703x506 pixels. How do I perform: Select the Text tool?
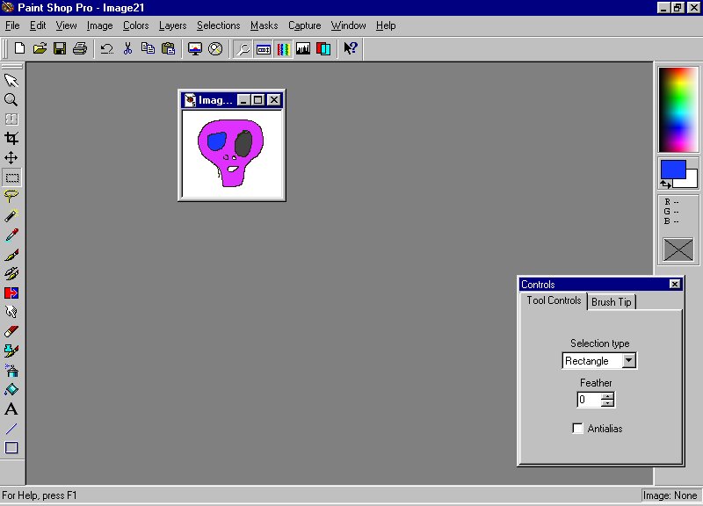11,408
